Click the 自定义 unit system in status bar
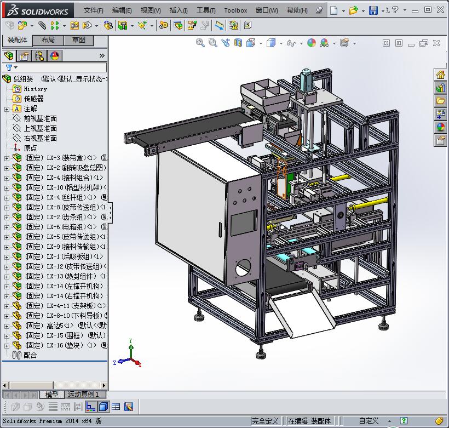 [x=369, y=421]
